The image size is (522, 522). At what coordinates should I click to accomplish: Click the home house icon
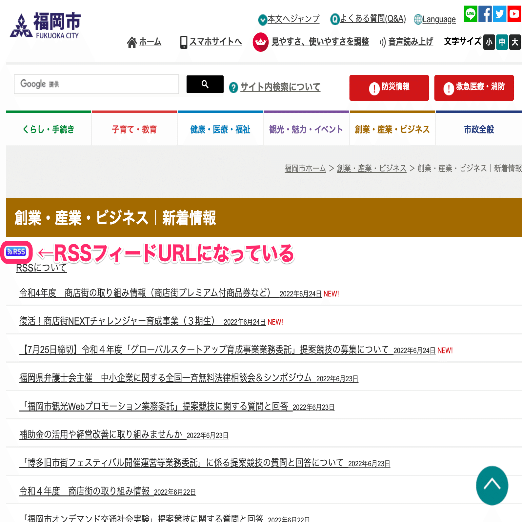click(132, 42)
